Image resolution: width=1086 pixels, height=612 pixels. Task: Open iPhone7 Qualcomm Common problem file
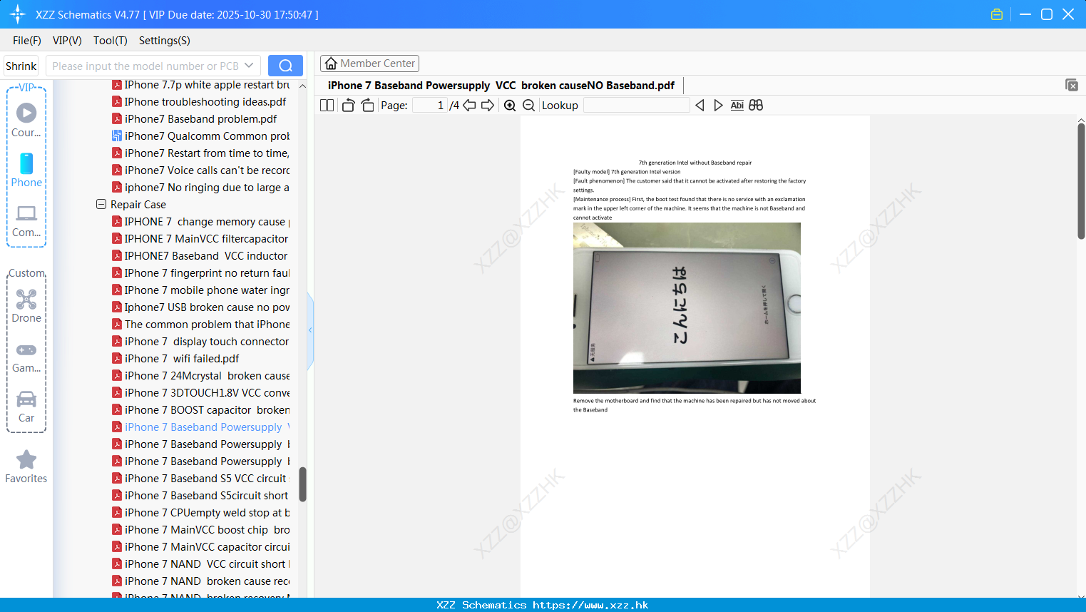coord(201,136)
